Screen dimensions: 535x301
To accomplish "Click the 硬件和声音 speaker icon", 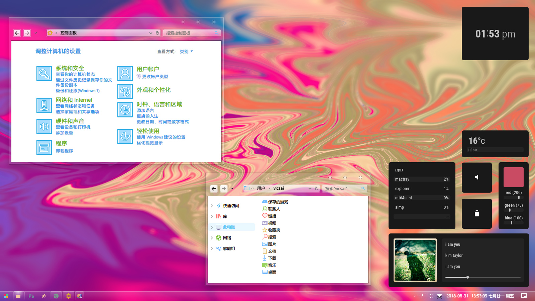I will (x=44, y=126).
